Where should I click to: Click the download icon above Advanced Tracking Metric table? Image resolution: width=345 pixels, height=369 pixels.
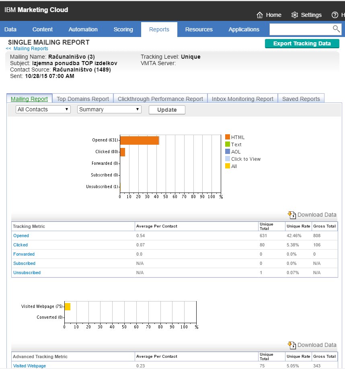(x=292, y=345)
